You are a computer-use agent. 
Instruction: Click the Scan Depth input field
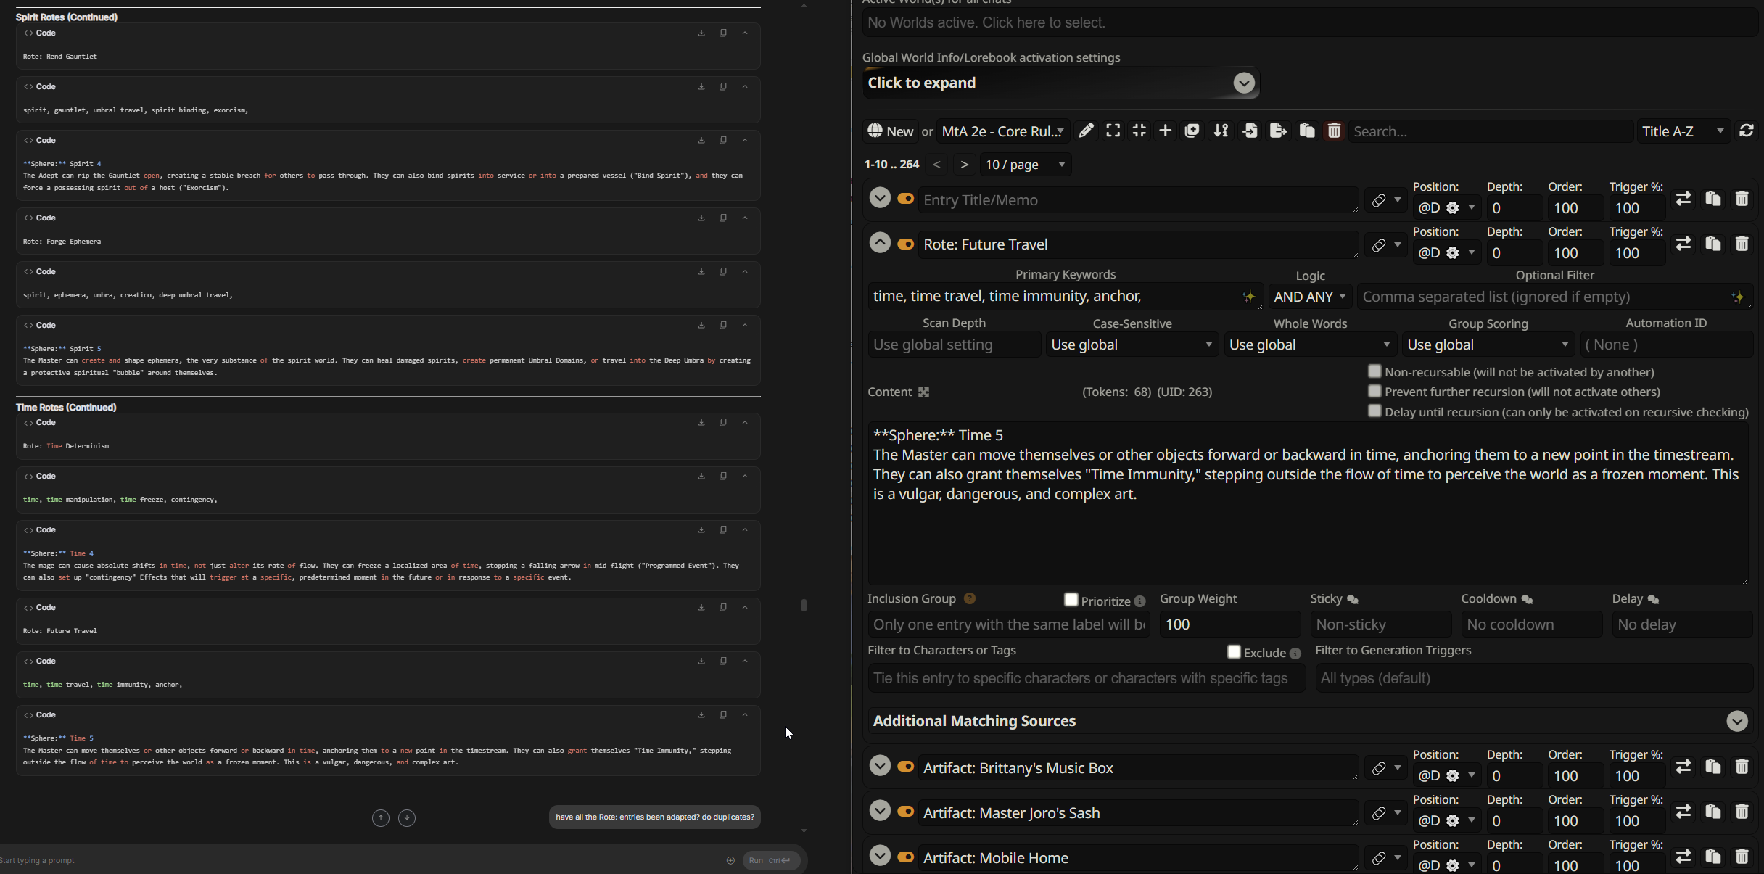(954, 345)
